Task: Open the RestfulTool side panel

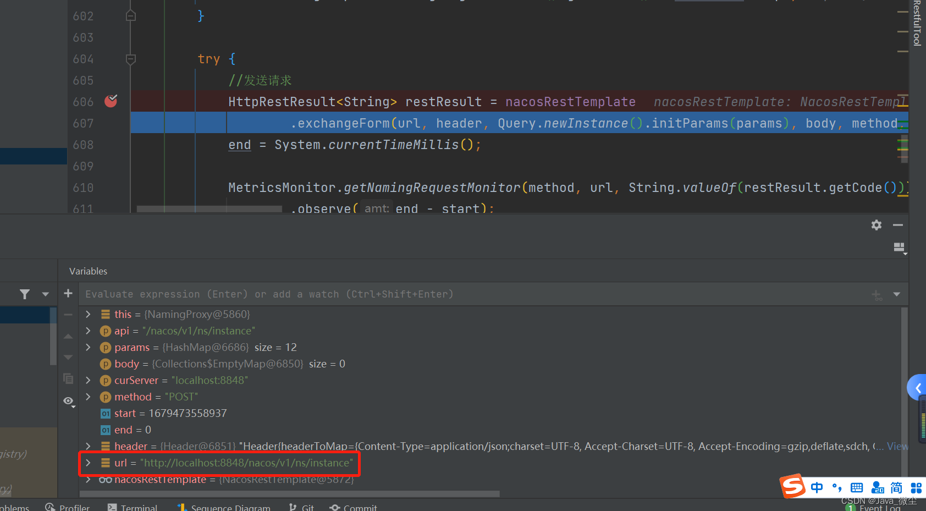Action: tap(917, 23)
